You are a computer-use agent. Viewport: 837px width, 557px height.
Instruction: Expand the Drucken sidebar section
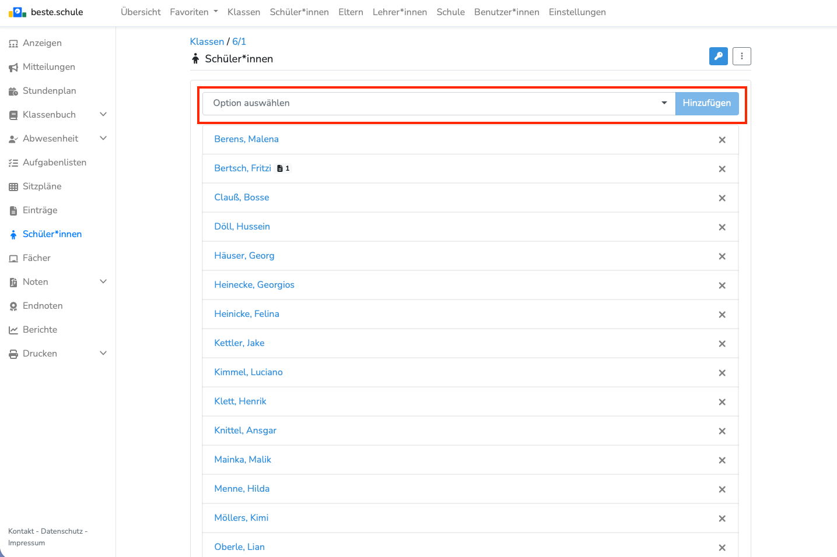[x=103, y=354]
